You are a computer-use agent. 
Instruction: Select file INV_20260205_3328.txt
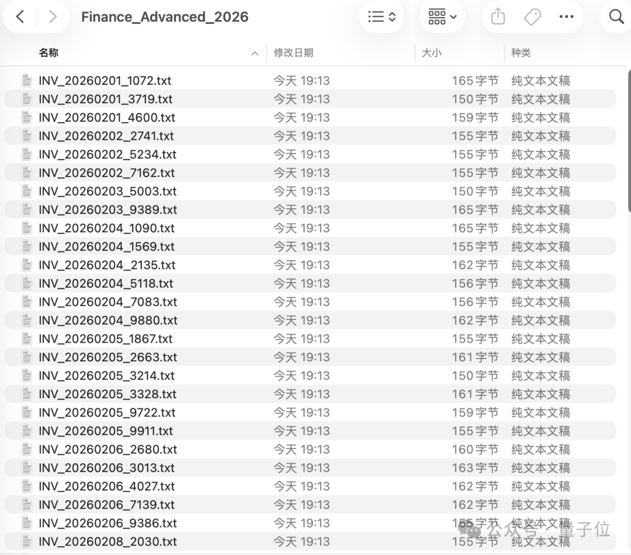point(310,394)
